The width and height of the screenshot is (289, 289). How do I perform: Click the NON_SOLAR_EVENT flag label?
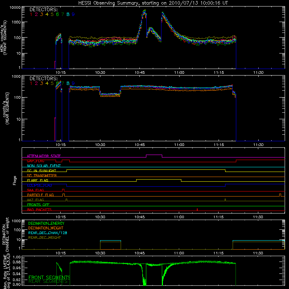coord(44,166)
